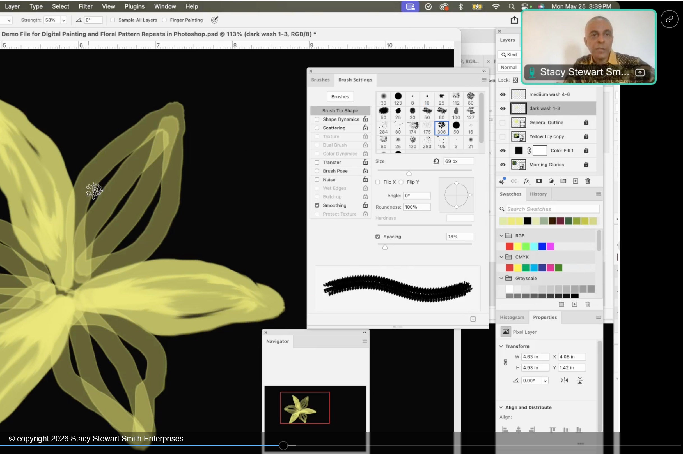Select the 284 scatter brush tip
This screenshot has height=454, width=683.
[x=383, y=128]
